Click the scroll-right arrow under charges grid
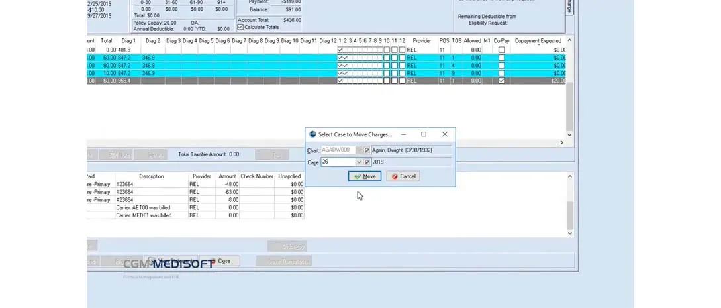Image resolution: width=721 pixels, height=308 pixels. [x=561, y=143]
